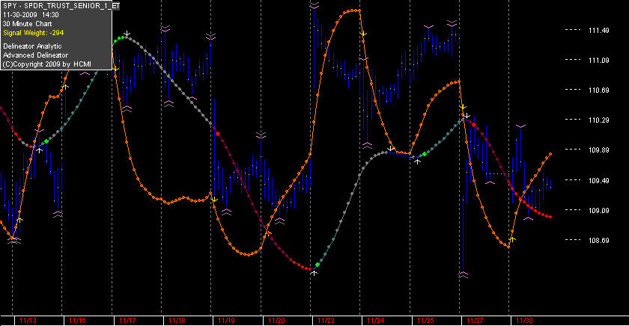Click the 11/30 date on axis
Image resolution: width=629 pixels, height=326 pixels.
click(x=524, y=321)
